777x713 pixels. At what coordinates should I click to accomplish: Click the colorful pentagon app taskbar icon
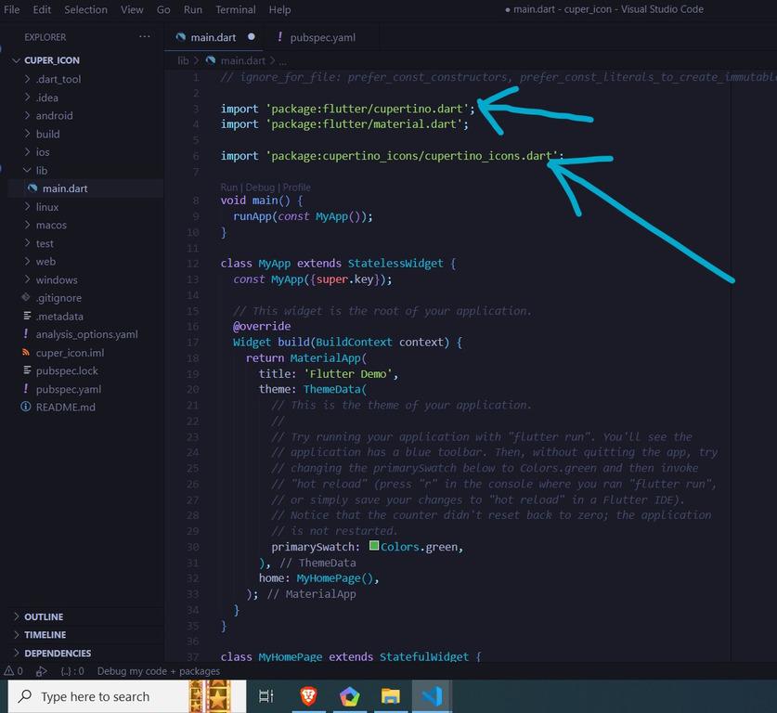pyautogui.click(x=349, y=696)
